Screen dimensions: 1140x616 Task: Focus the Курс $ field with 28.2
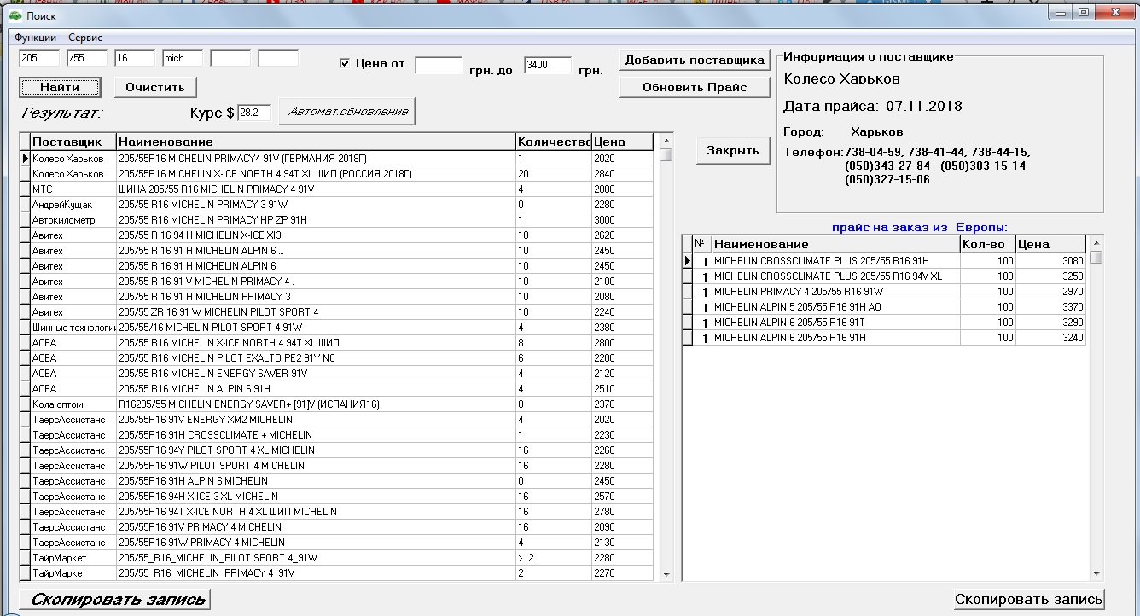coord(254,113)
